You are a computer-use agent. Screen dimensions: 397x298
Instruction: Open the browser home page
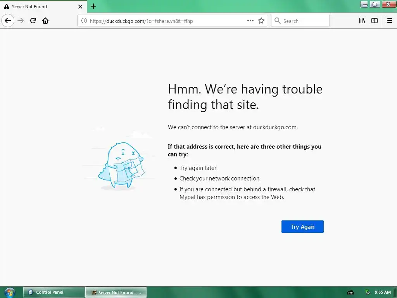tap(45, 21)
